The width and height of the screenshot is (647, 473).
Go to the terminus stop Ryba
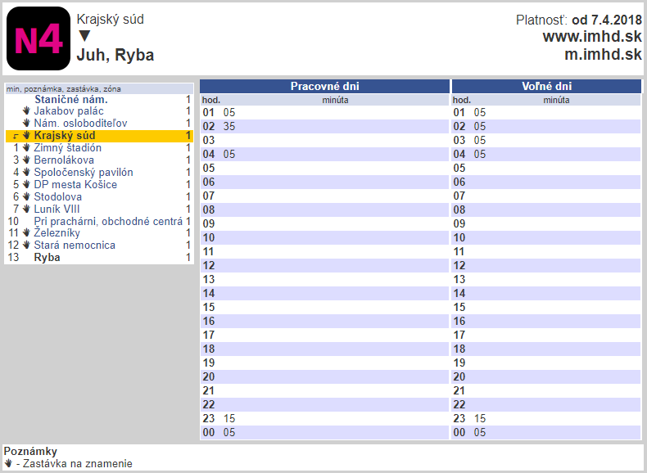(47, 257)
